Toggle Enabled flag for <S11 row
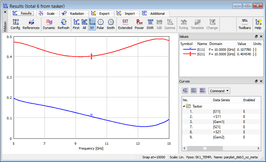The height and width of the screenshot is (162, 266). (244, 117)
